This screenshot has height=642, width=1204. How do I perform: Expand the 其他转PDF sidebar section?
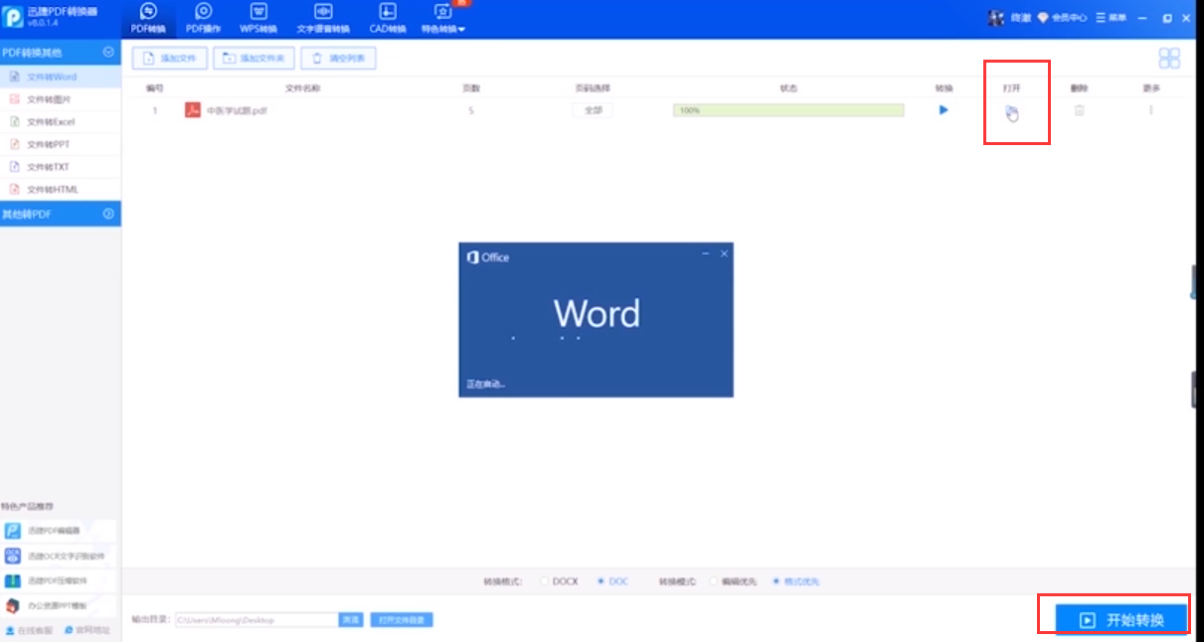[x=108, y=214]
